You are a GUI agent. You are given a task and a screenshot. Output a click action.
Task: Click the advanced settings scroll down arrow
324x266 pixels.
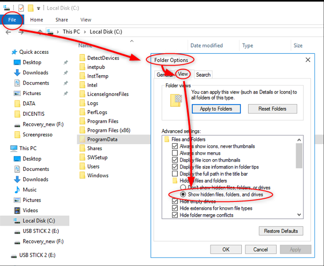click(x=299, y=215)
